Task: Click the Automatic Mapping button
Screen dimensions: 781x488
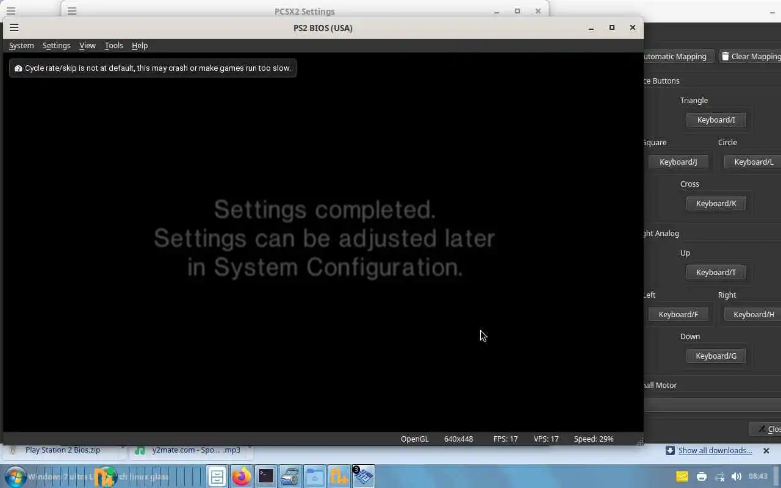Action: 678,56
